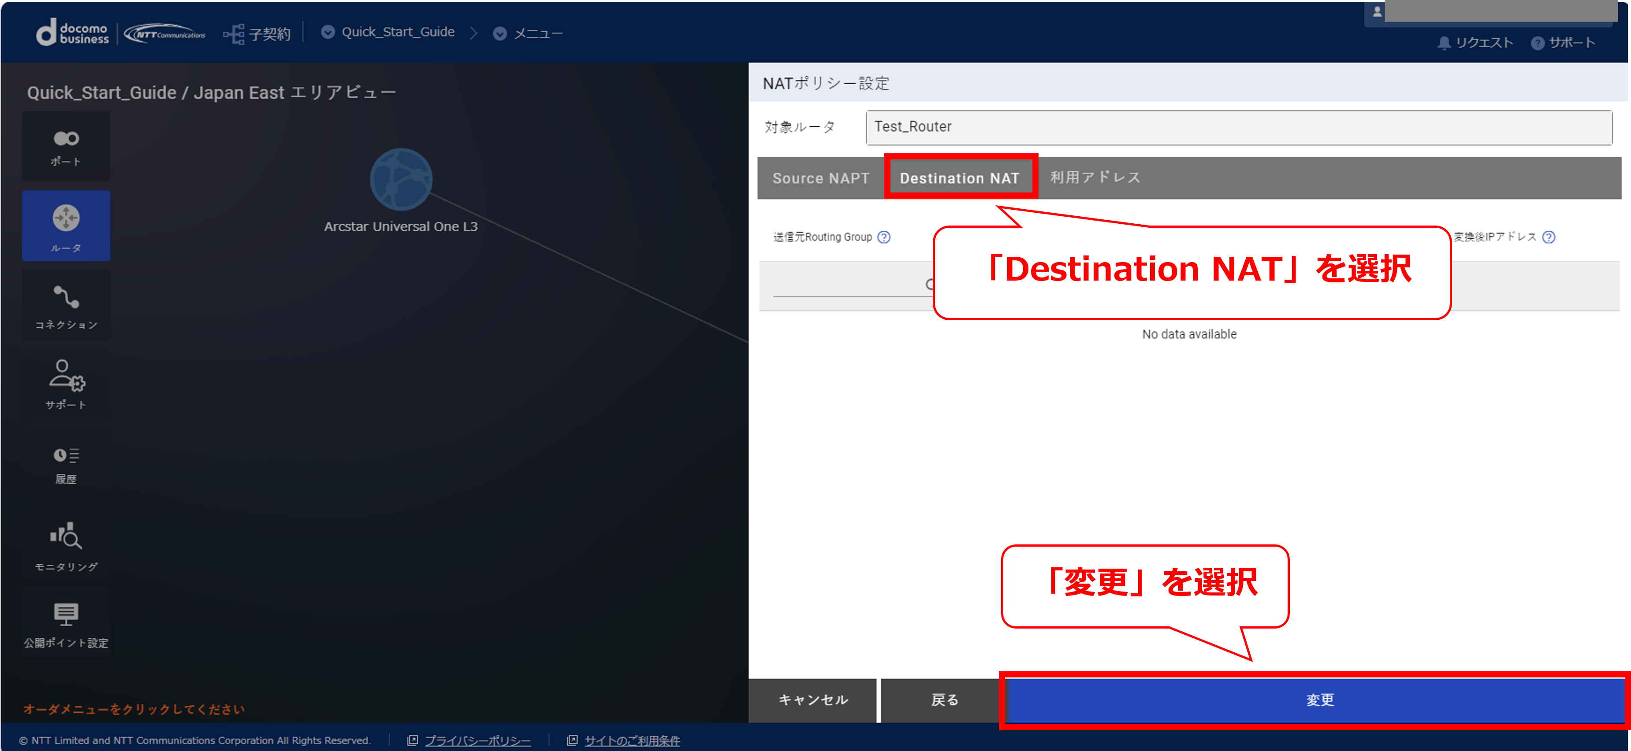This screenshot has width=1631, height=751.
Task: Open the サポート help link in header
Action: pyautogui.click(x=1563, y=42)
